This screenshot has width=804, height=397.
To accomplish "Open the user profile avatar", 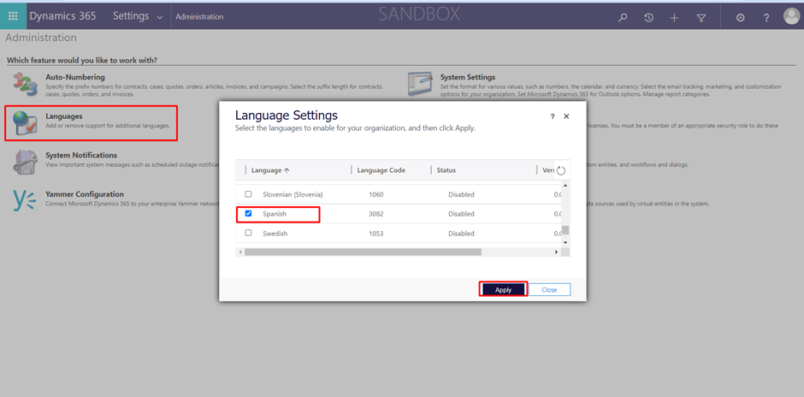I will click(x=792, y=16).
